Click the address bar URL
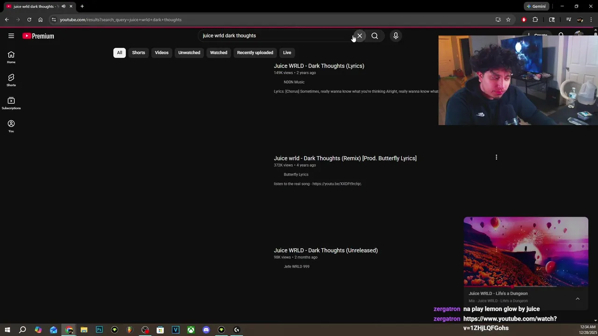 121,20
